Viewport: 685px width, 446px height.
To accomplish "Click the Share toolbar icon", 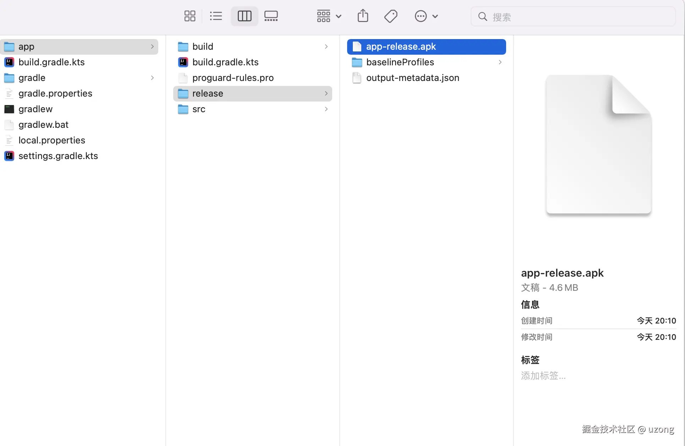I will (x=363, y=16).
